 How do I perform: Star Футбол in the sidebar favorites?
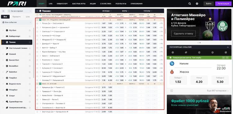(30, 30)
